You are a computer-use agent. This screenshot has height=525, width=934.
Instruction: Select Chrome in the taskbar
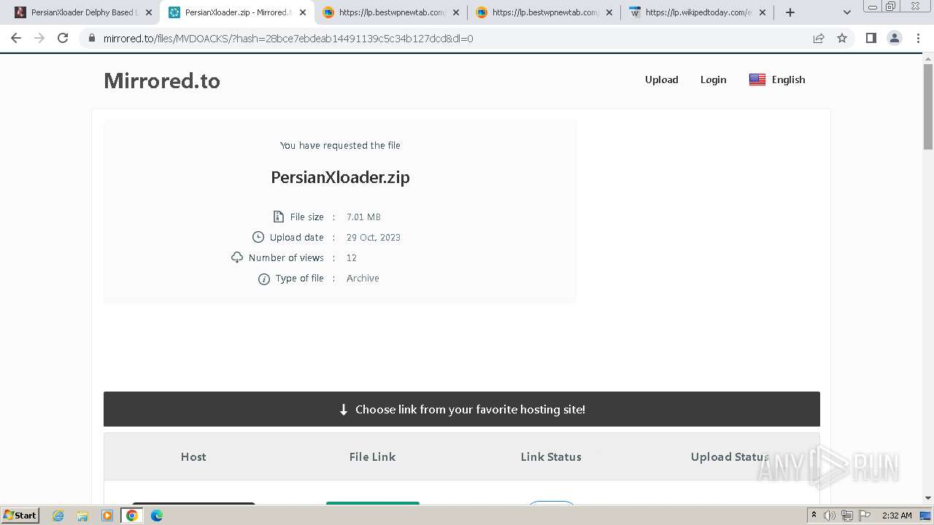(131, 516)
